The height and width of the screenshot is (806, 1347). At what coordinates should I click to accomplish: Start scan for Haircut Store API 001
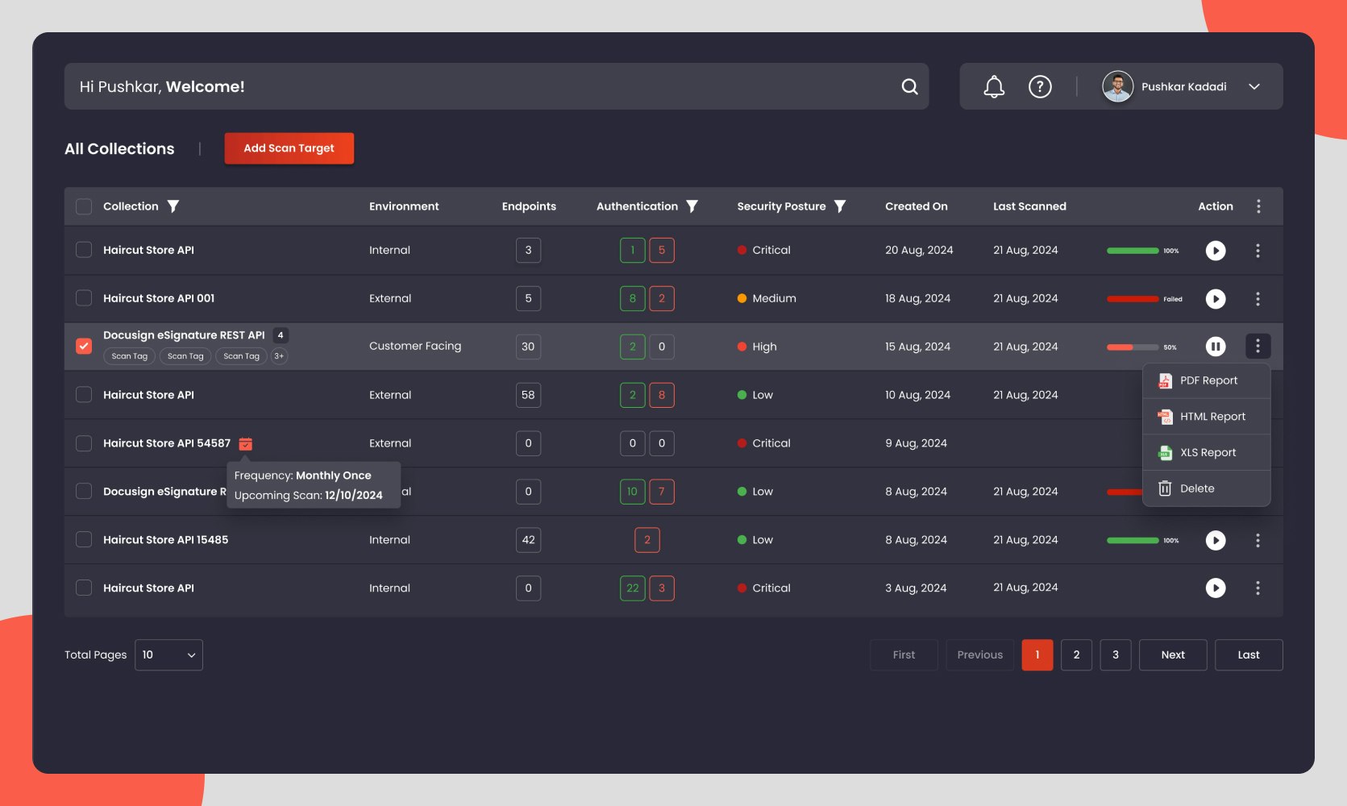pyautogui.click(x=1216, y=299)
